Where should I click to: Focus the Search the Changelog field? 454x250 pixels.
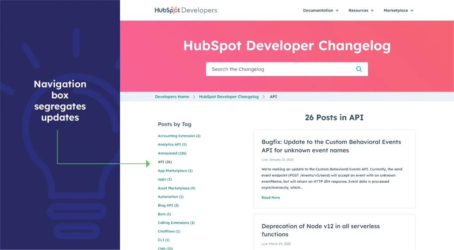pos(287,69)
